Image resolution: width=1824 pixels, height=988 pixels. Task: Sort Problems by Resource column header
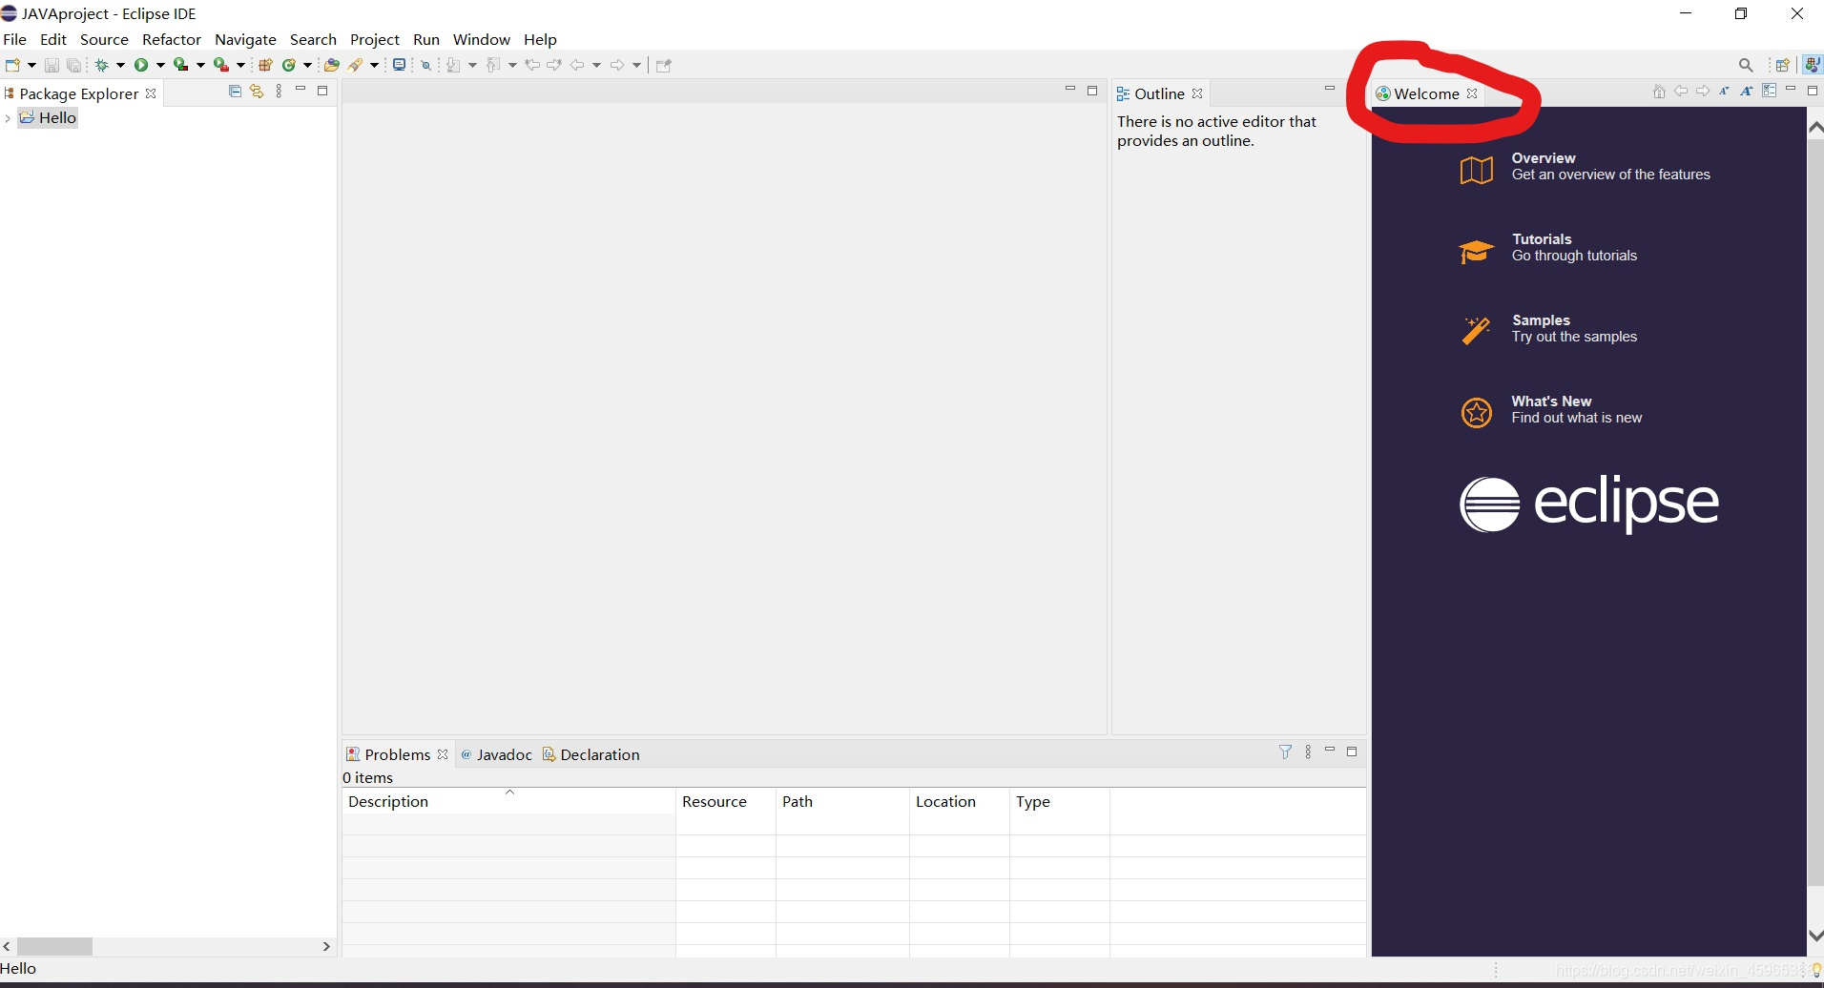click(726, 801)
